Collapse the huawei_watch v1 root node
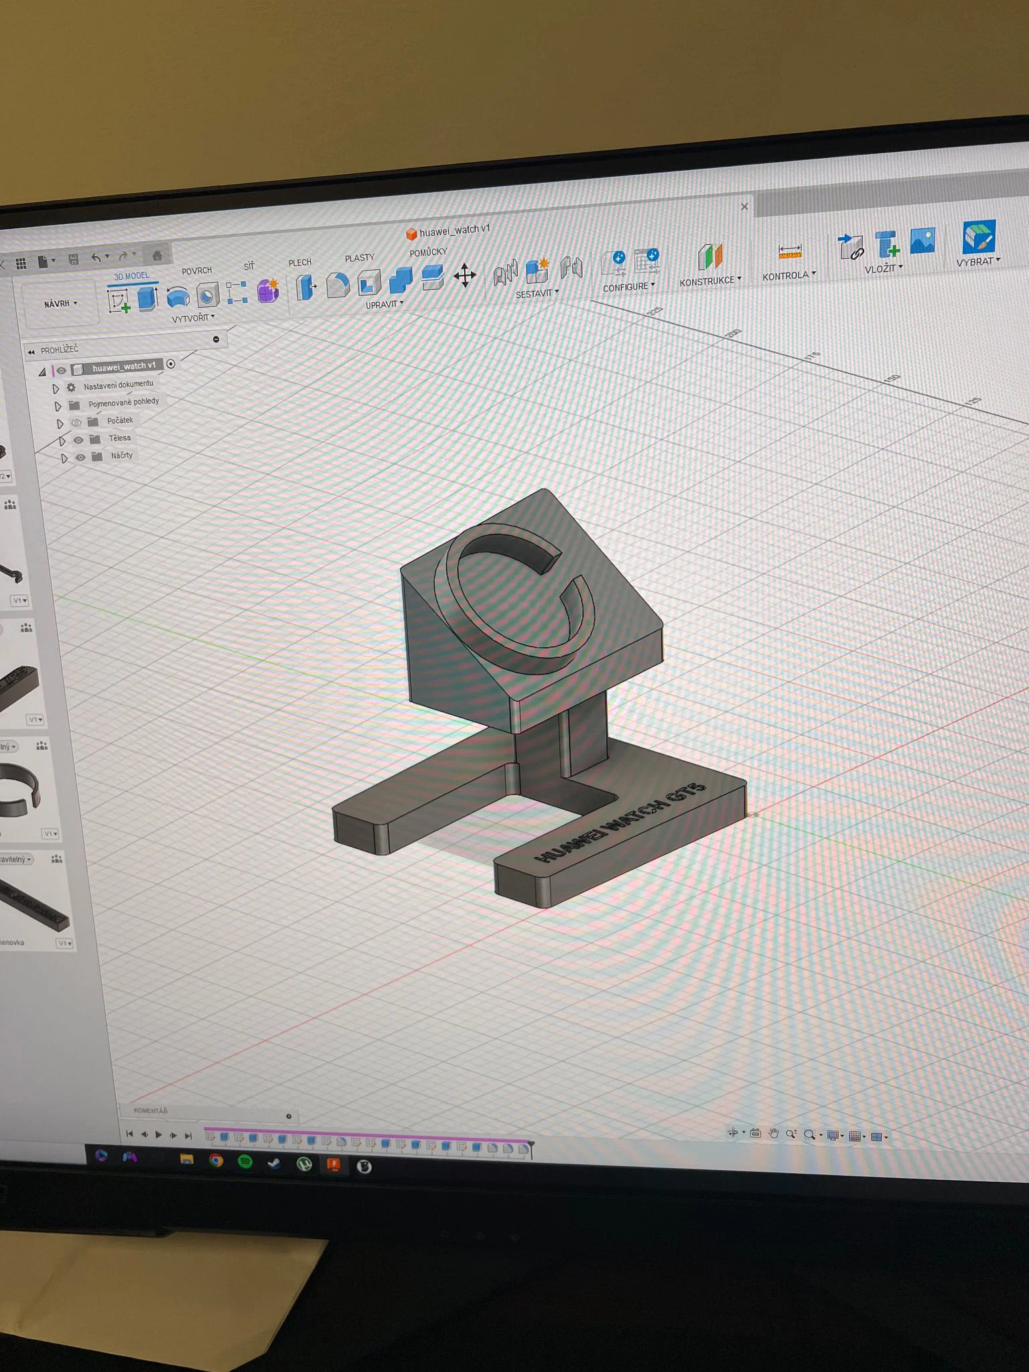This screenshot has height=1372, width=1029. point(42,372)
